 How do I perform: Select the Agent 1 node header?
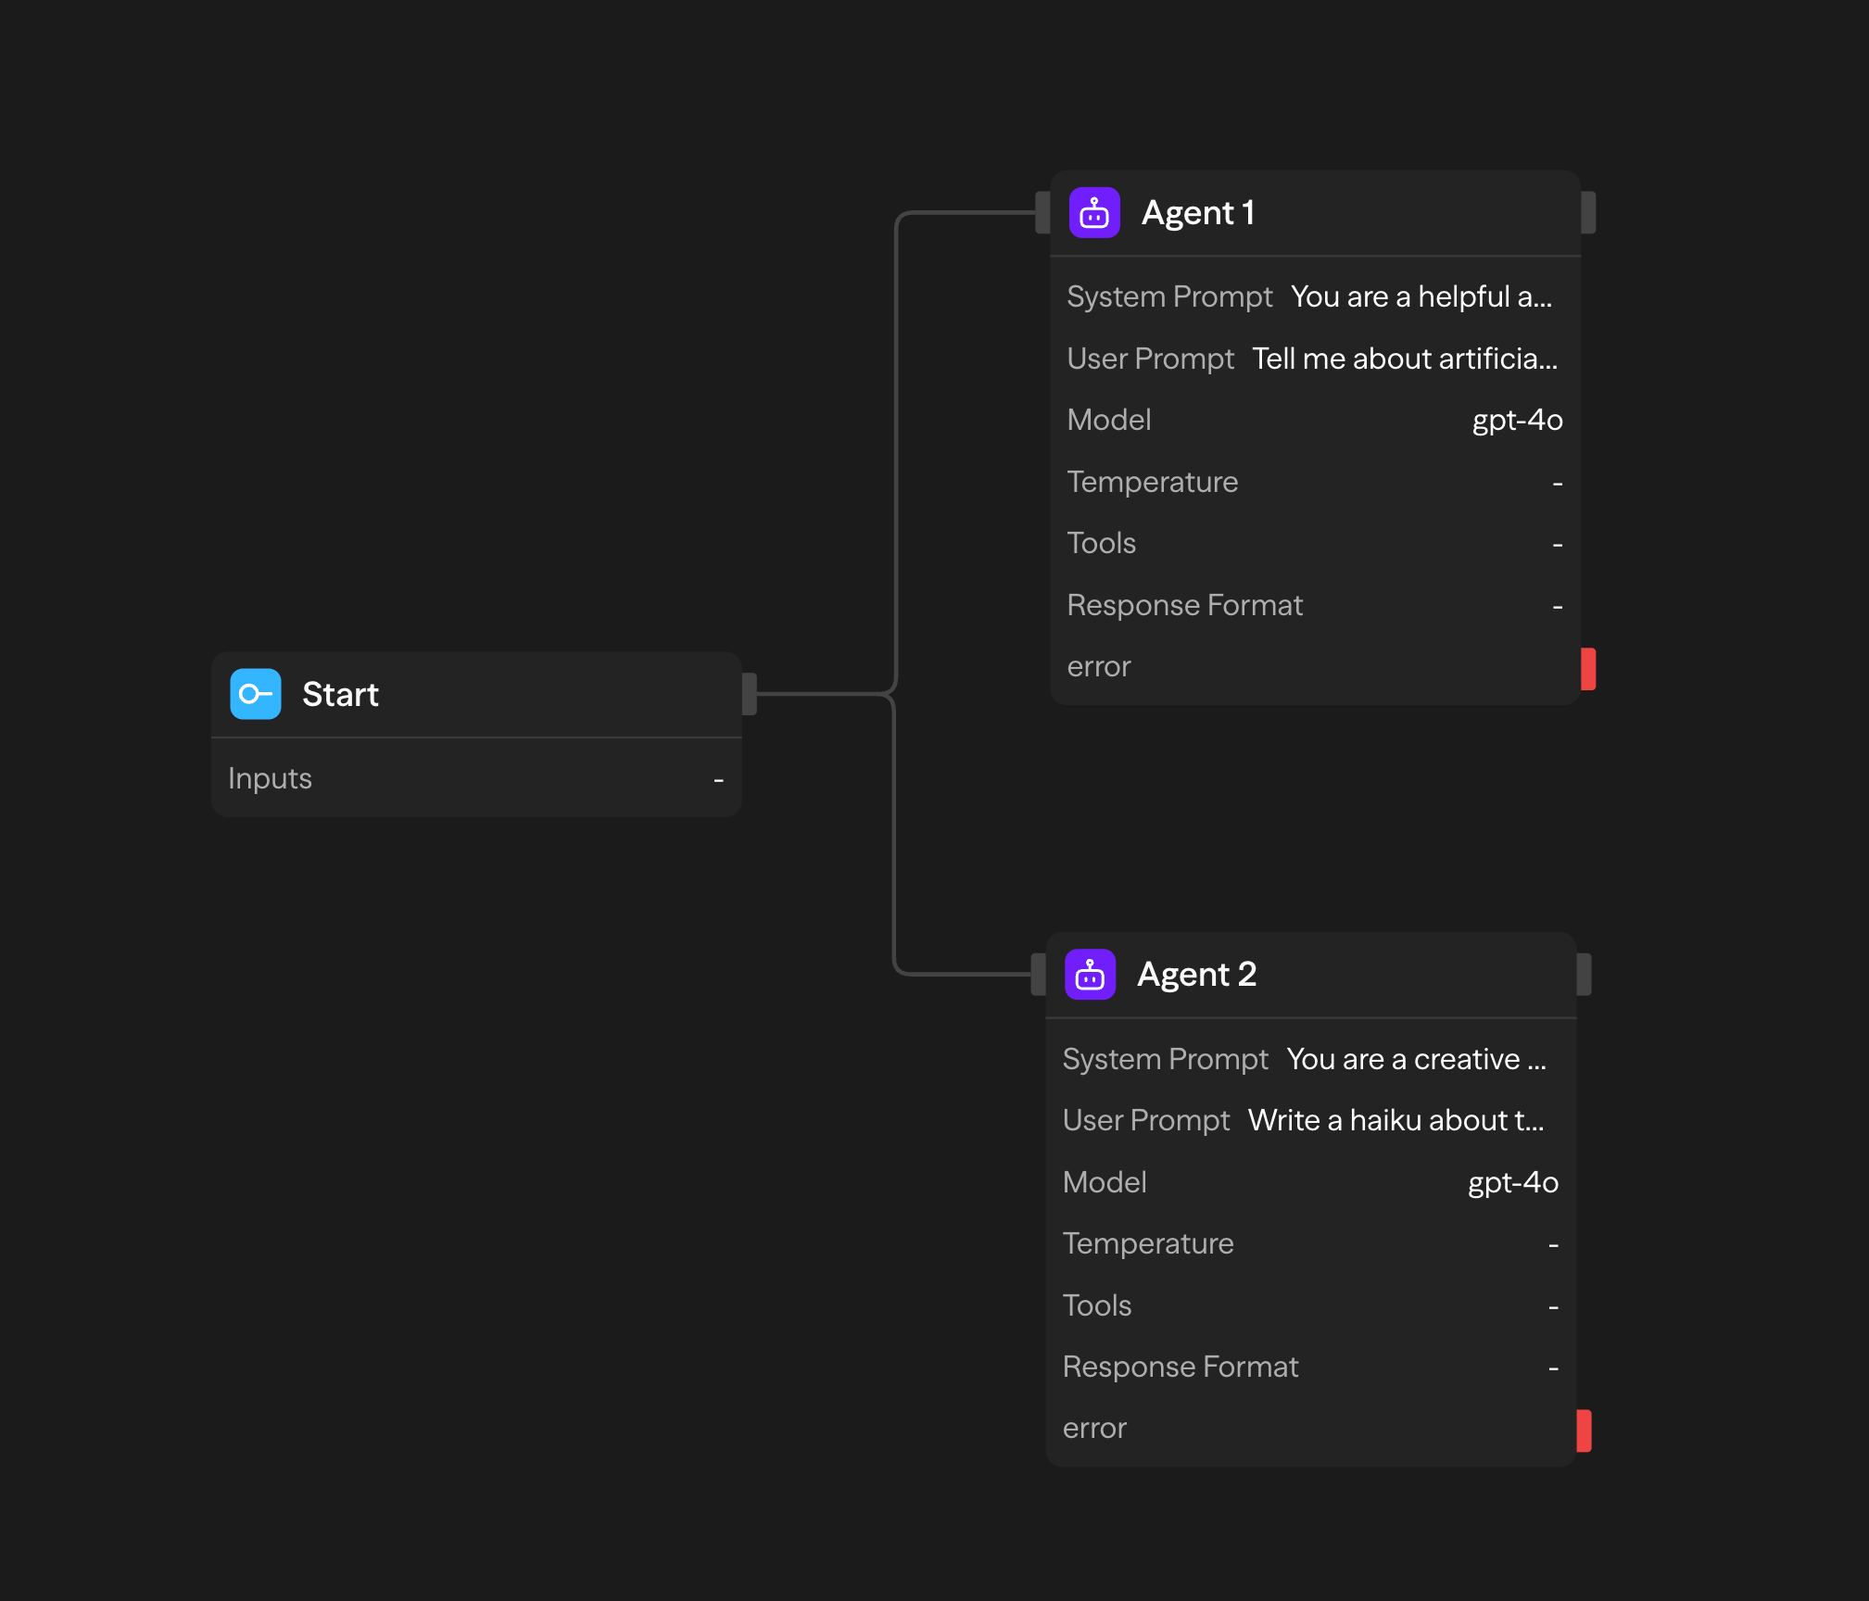tap(1198, 212)
